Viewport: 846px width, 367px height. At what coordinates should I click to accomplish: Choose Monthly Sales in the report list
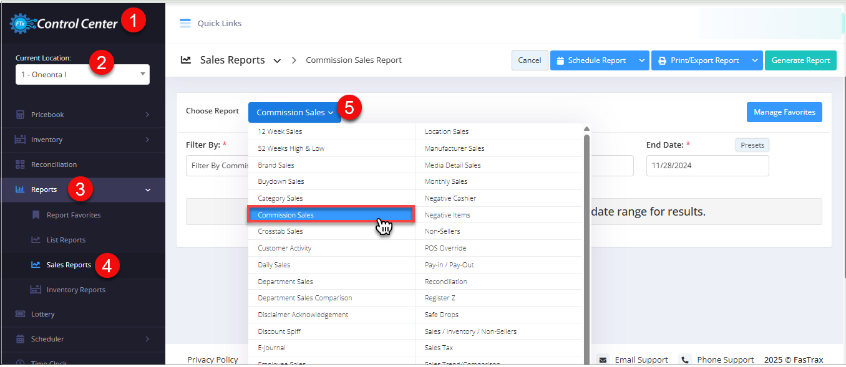tap(446, 181)
